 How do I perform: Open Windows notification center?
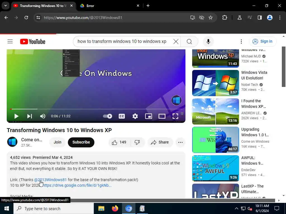pos(277,208)
